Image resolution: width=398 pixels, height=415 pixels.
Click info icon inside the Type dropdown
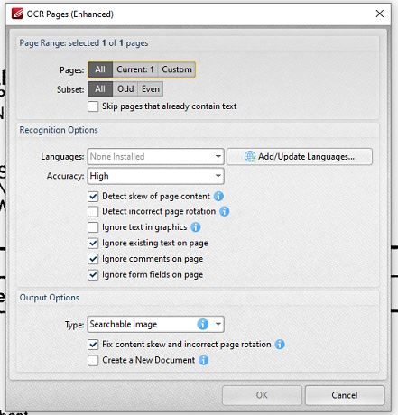203,324
